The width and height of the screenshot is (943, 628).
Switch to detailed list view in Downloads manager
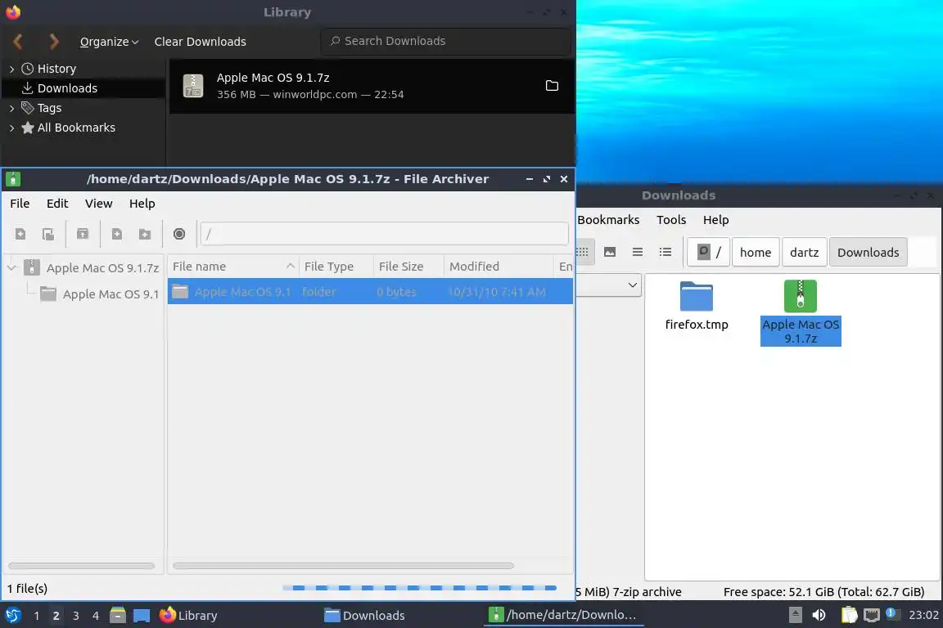(x=666, y=252)
